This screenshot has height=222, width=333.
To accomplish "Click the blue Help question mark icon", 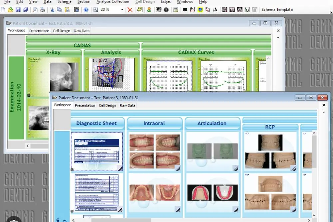I will pos(86,10).
